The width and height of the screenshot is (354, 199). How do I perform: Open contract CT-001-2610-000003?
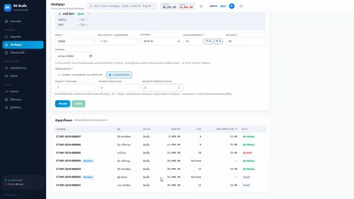coord(69,169)
